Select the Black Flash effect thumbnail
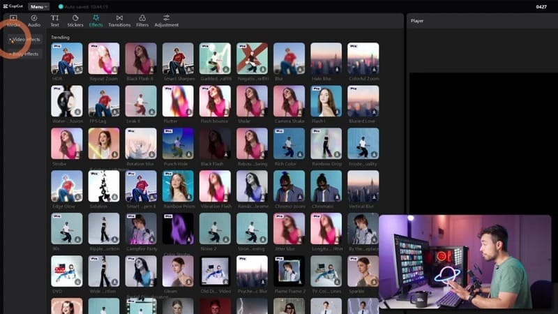The height and width of the screenshot is (314, 558). point(215,144)
